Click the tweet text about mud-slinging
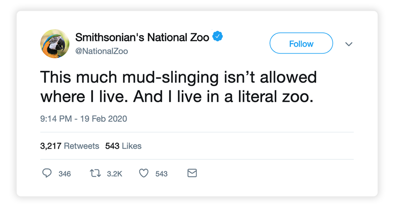 pos(178,87)
